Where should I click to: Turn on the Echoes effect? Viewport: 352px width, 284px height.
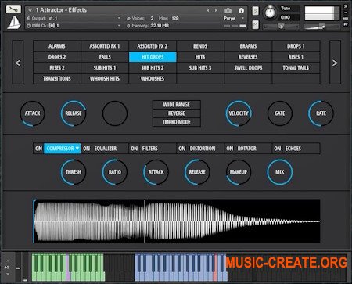pyautogui.click(x=278, y=149)
